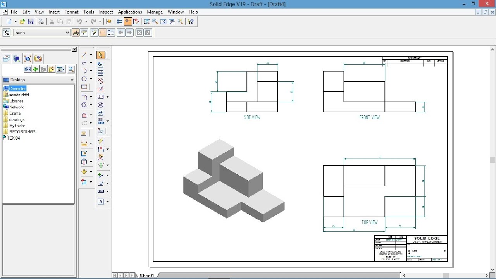Image resolution: width=496 pixels, height=279 pixels.
Task: Select the EX 04 file in library list
Action: coord(14,138)
